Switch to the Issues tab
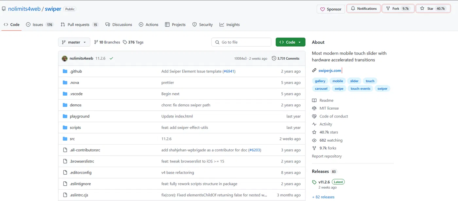 40,24
